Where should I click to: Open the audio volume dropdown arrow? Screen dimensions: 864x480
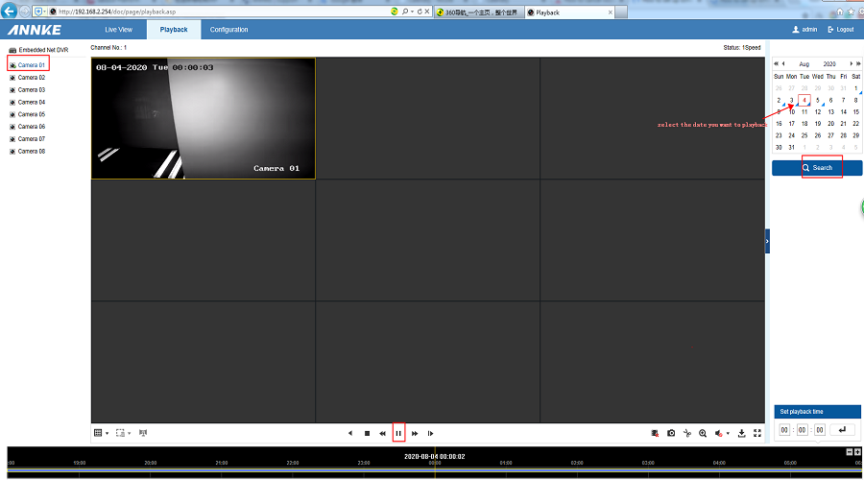point(728,434)
